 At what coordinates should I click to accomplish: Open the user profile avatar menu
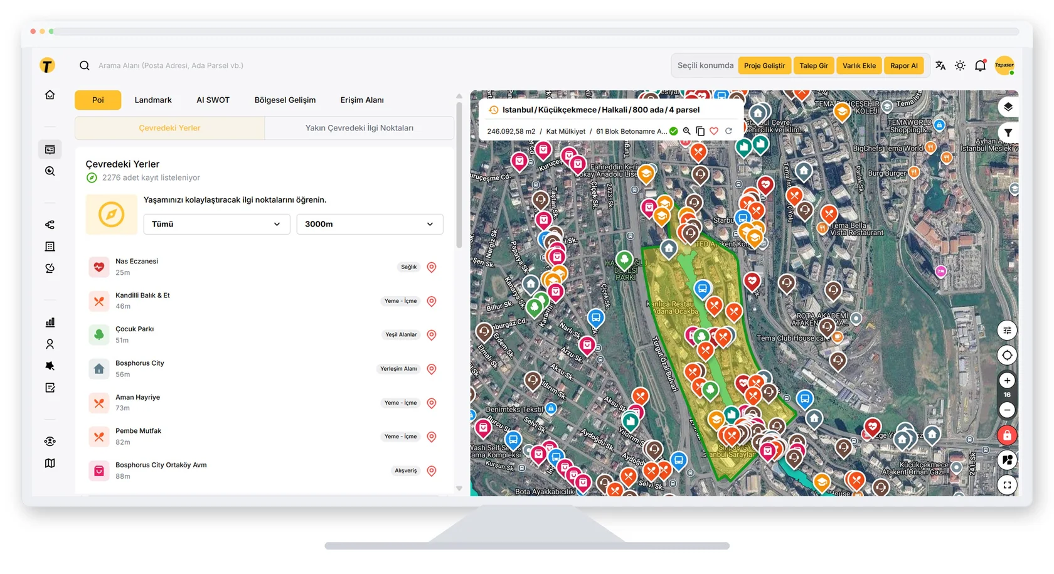tap(1004, 65)
